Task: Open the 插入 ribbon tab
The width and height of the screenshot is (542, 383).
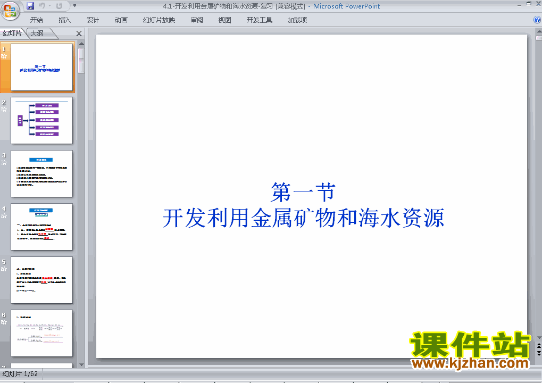Action: [65, 20]
